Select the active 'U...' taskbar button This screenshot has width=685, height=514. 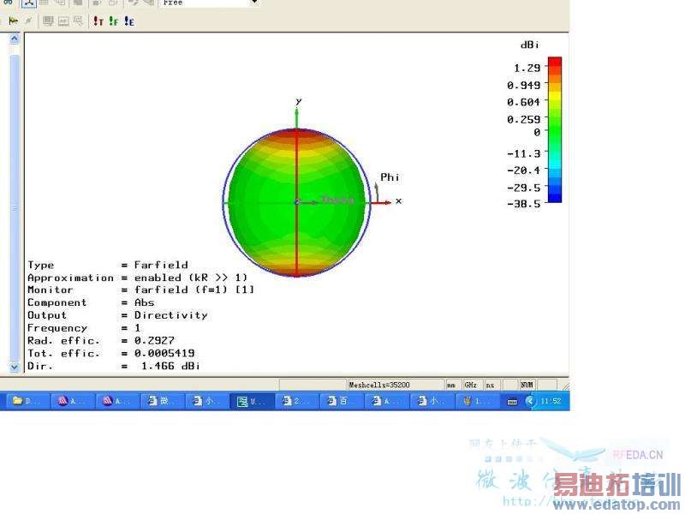(x=252, y=401)
